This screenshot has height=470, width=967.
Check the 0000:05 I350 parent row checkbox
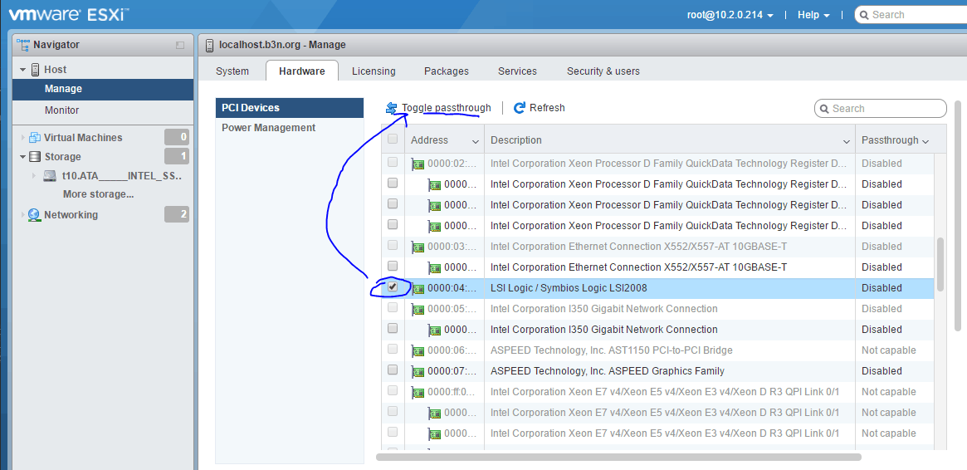[393, 308]
